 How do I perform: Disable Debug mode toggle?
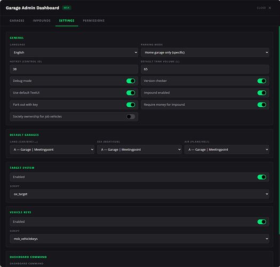coord(131,81)
